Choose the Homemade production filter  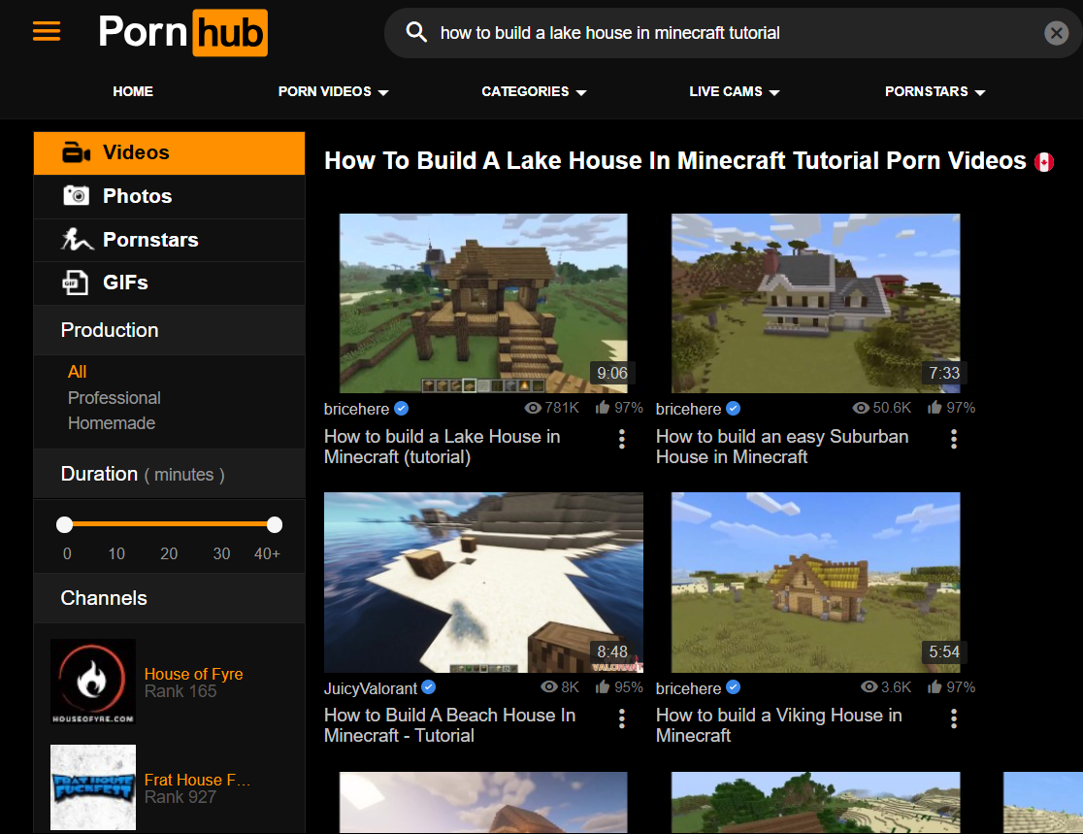coord(112,423)
